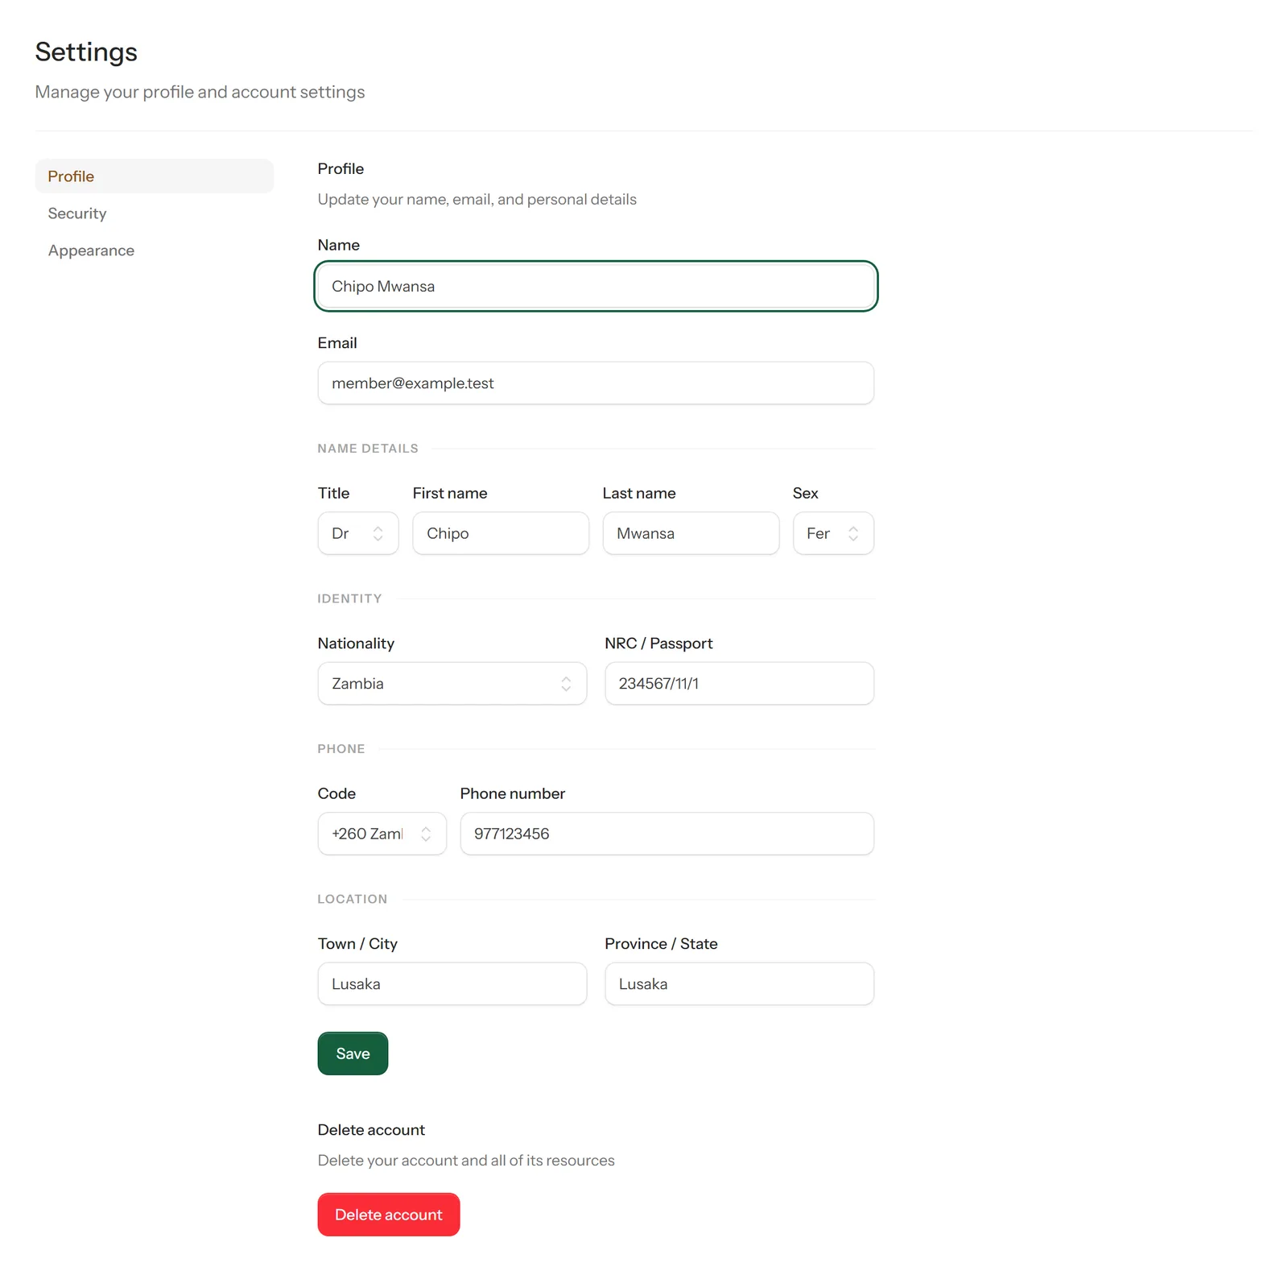Edit the Last name field
The height and width of the screenshot is (1271, 1288).
tap(691, 533)
